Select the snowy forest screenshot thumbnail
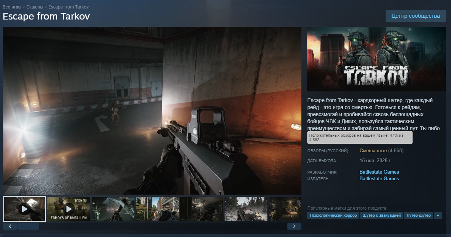 pos(246,209)
